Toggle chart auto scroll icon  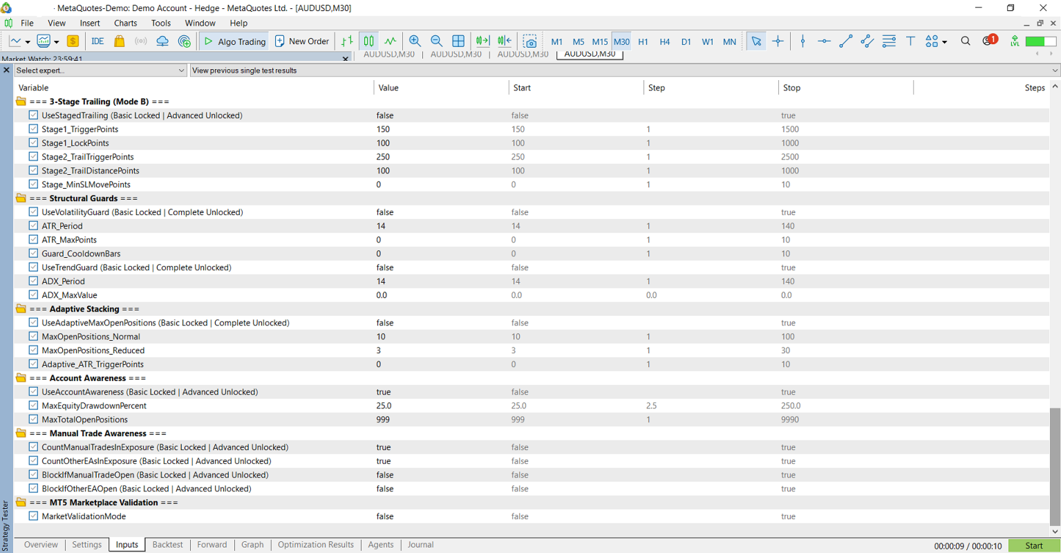click(x=482, y=41)
